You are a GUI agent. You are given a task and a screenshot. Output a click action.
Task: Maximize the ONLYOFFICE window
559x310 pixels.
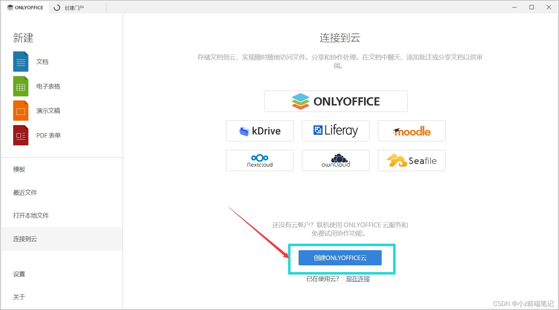click(x=532, y=7)
